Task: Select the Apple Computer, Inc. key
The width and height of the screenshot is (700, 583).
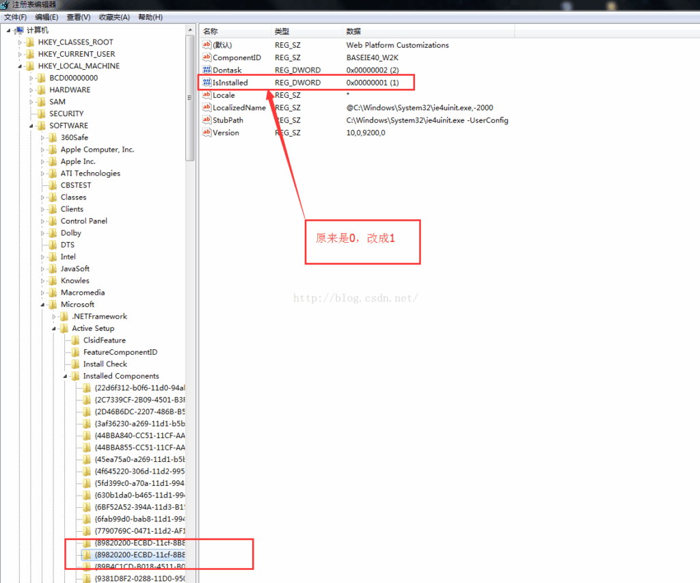Action: pyautogui.click(x=97, y=150)
